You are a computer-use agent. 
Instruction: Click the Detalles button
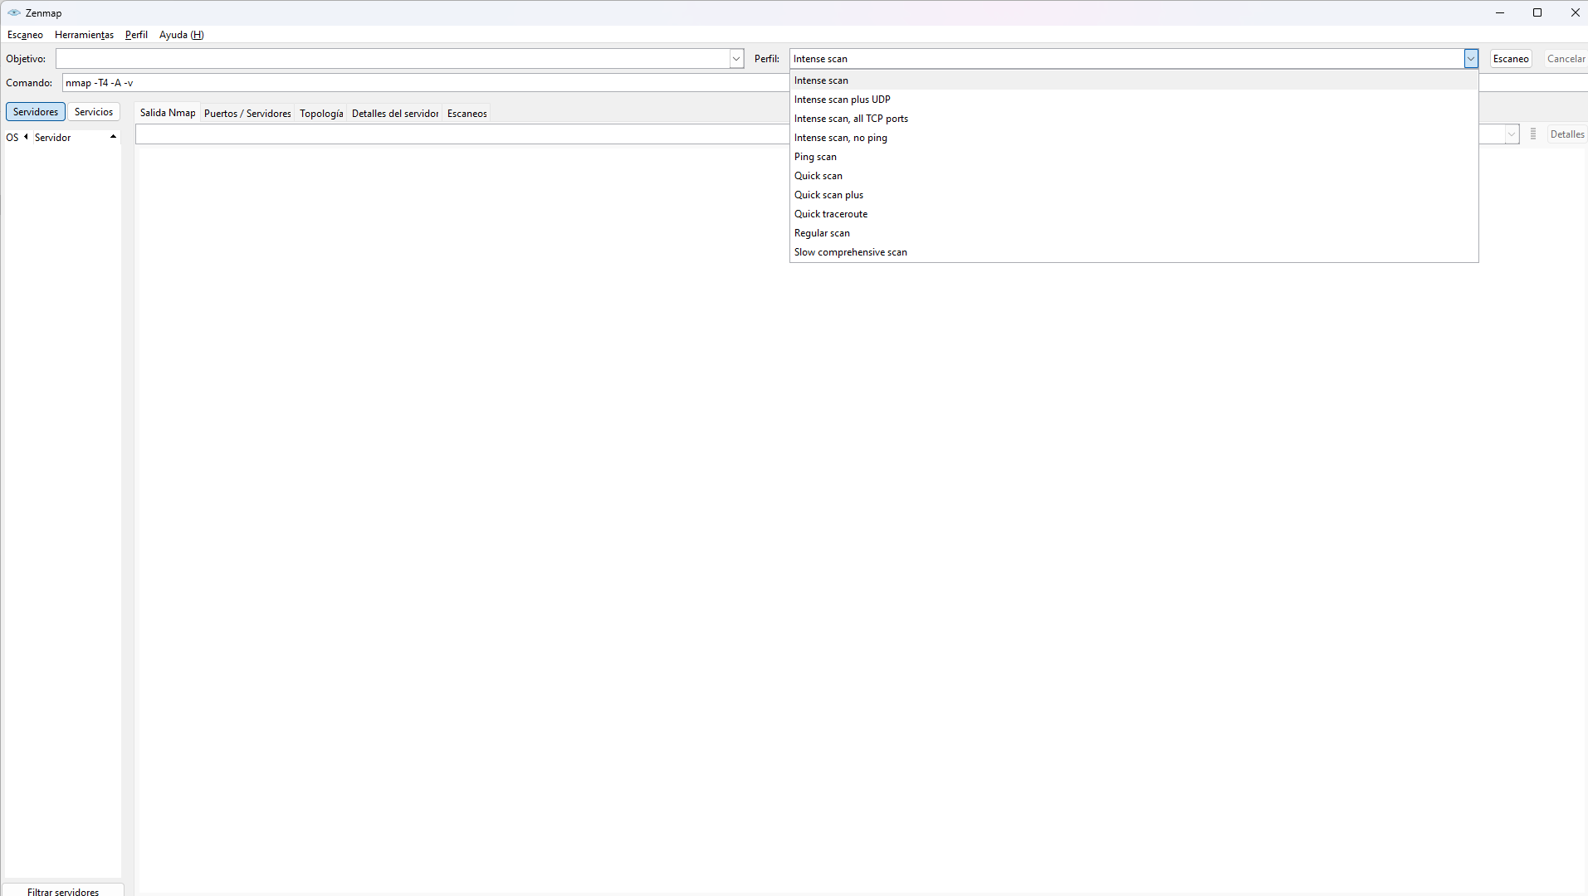pyautogui.click(x=1567, y=134)
